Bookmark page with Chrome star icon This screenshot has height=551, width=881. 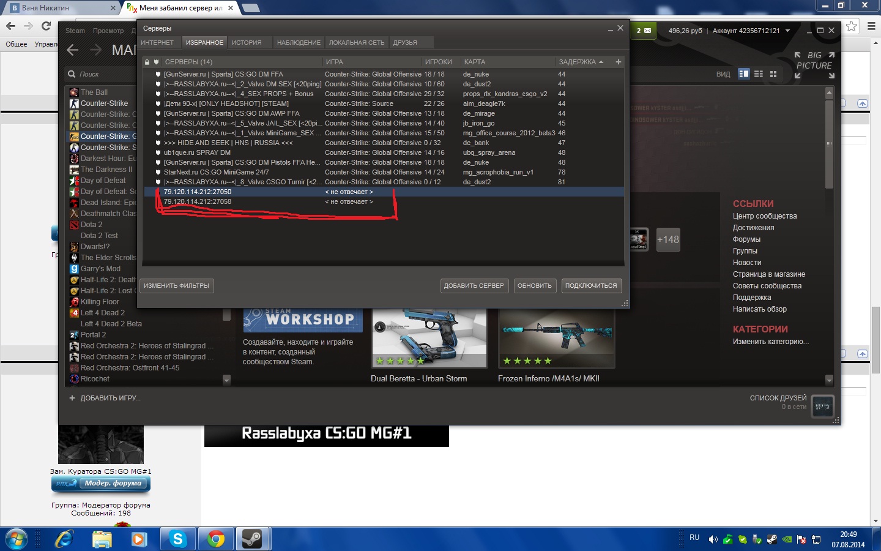(852, 26)
